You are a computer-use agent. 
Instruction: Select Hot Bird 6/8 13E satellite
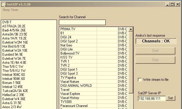29,46
